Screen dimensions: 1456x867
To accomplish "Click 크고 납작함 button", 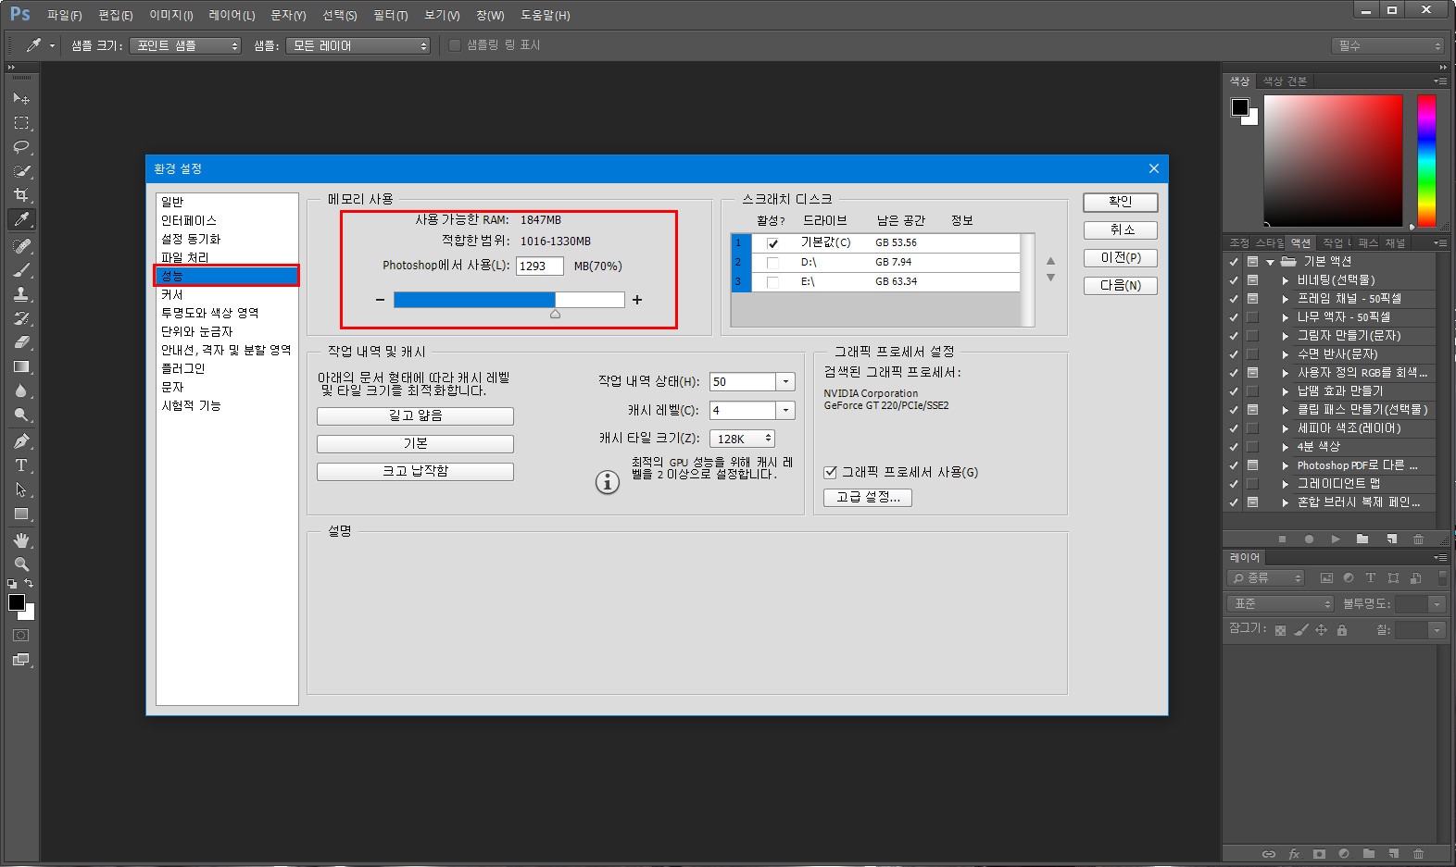I will [415, 471].
